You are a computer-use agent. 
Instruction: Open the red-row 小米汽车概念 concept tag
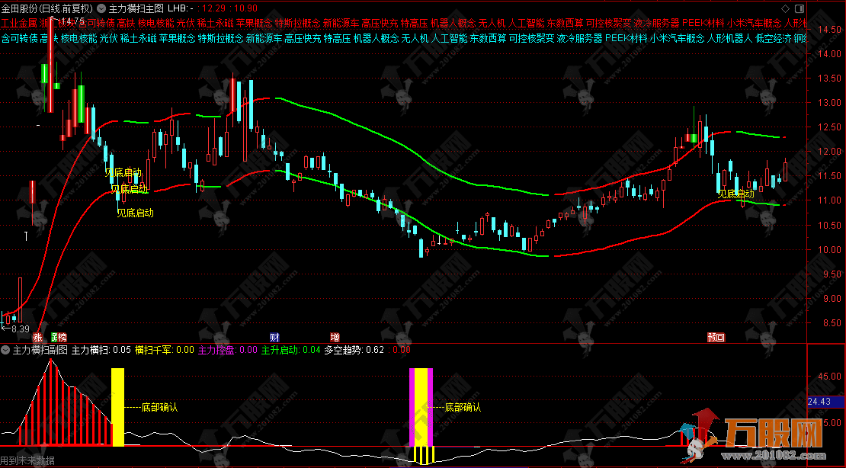(x=754, y=23)
